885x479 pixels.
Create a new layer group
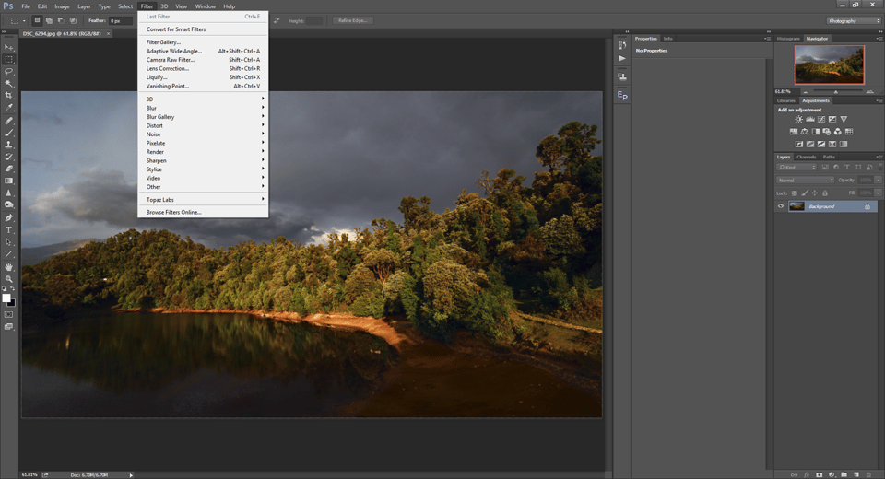point(844,475)
